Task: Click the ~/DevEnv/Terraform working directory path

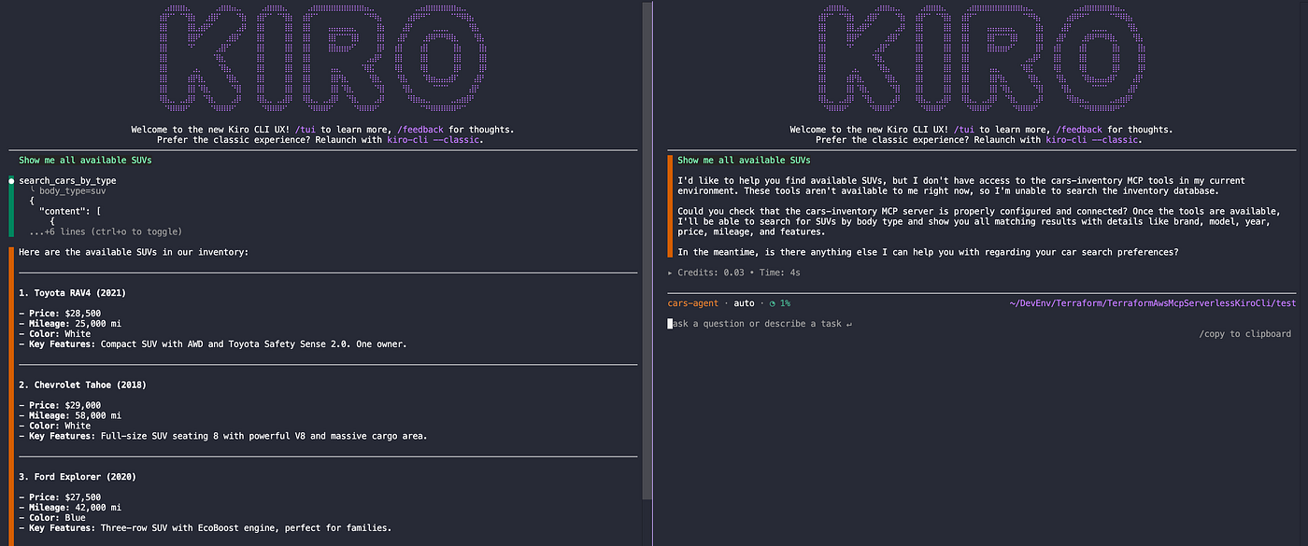Action: 1153,303
